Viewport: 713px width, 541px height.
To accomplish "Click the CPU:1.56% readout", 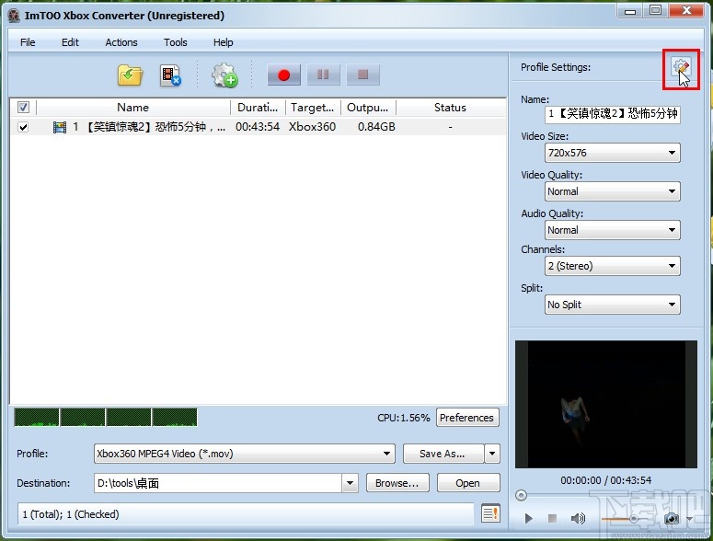I will [x=403, y=418].
